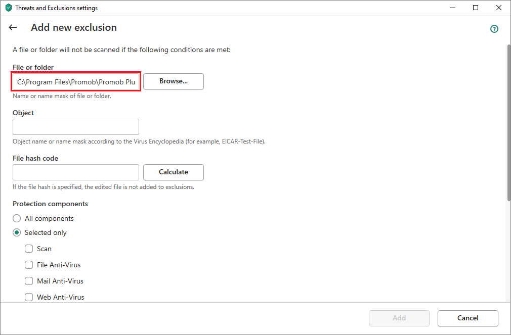
Task: Toggle the Web Anti-Virus checkbox
Action: coord(29,297)
